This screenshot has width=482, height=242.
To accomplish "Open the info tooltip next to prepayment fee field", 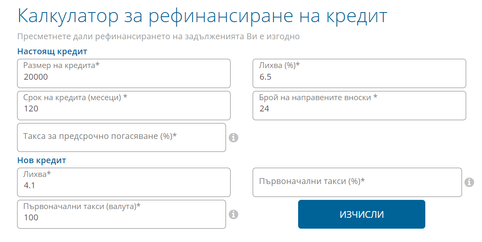I will tap(234, 137).
